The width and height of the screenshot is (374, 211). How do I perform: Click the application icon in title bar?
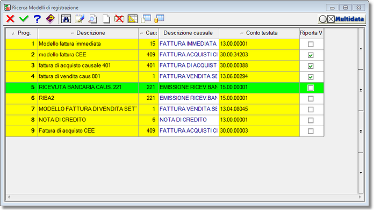[7, 8]
